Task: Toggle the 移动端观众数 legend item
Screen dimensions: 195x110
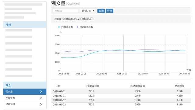Action: click(x=85, y=27)
